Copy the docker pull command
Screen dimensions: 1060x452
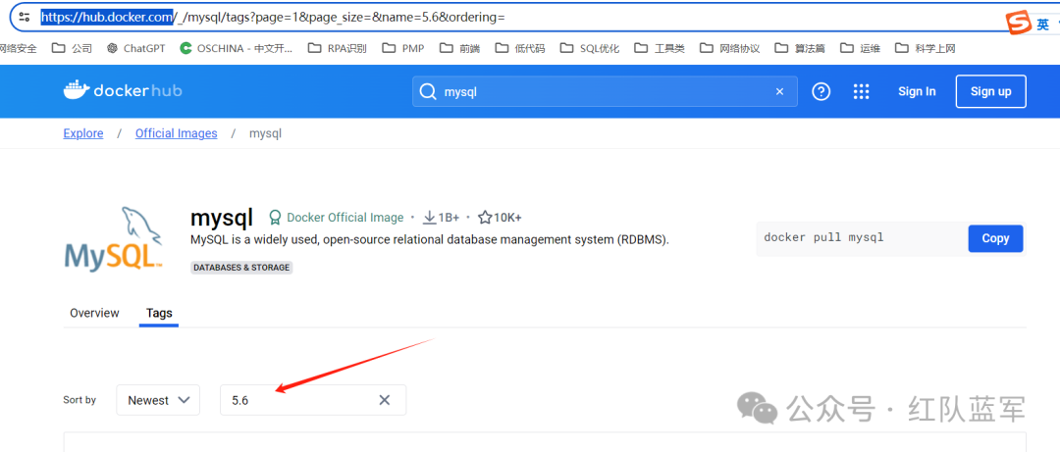995,238
